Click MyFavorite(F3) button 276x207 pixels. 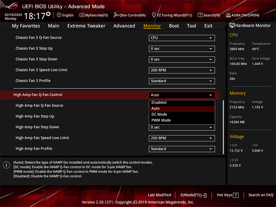94,15
